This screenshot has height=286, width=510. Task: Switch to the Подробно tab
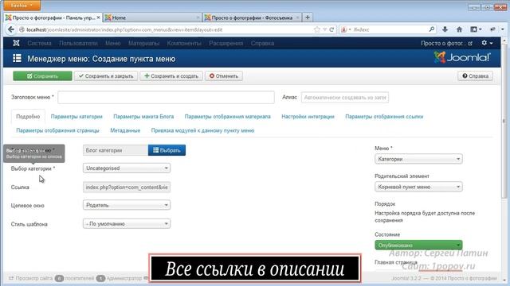[x=28, y=117]
